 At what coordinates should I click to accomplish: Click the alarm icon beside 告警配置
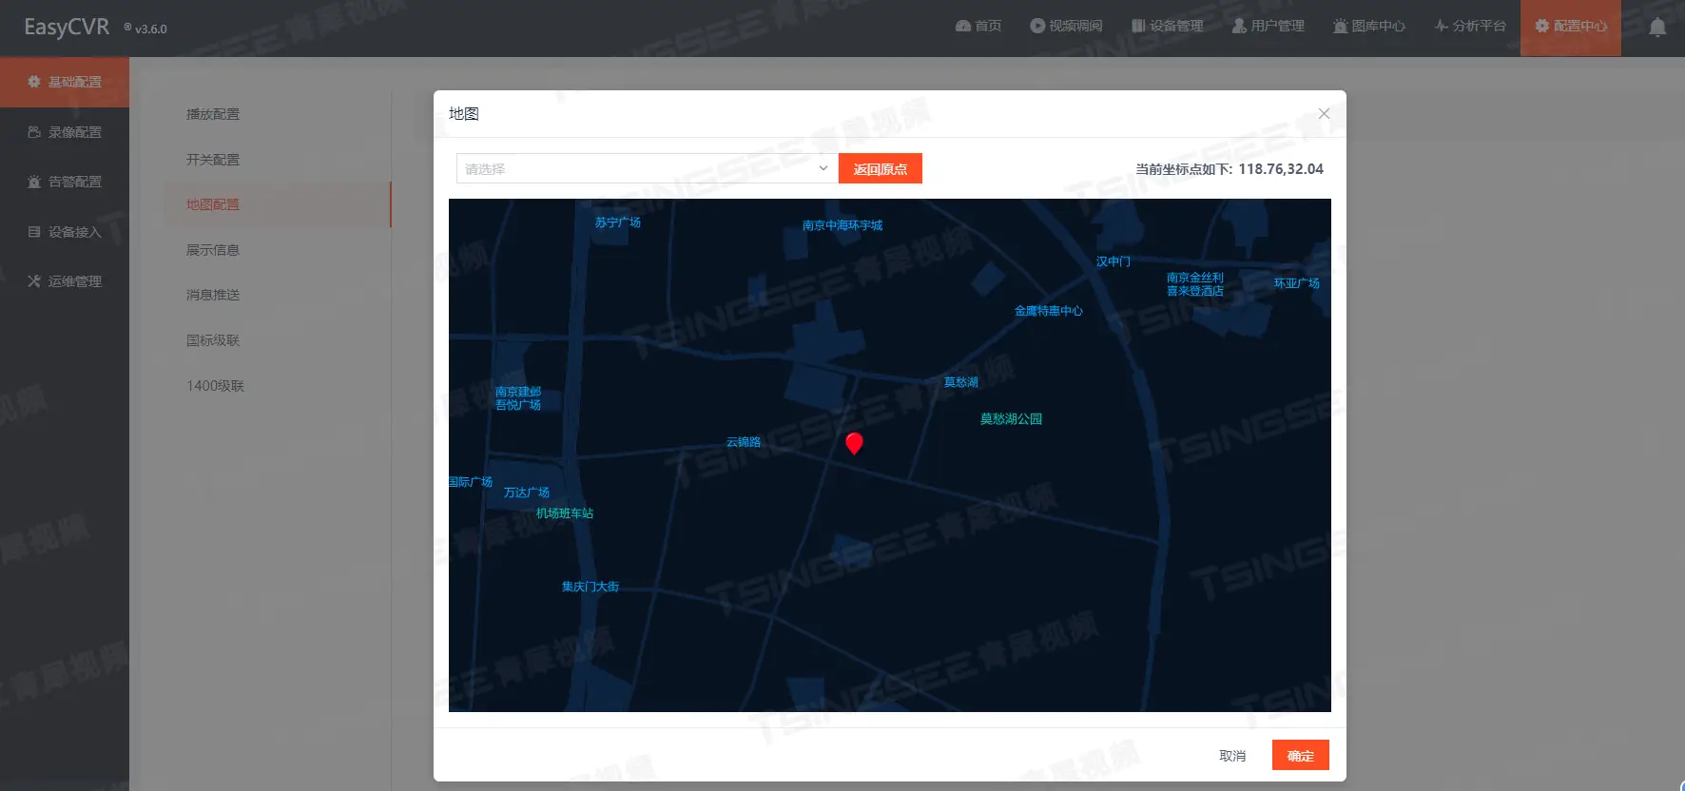coord(34,182)
